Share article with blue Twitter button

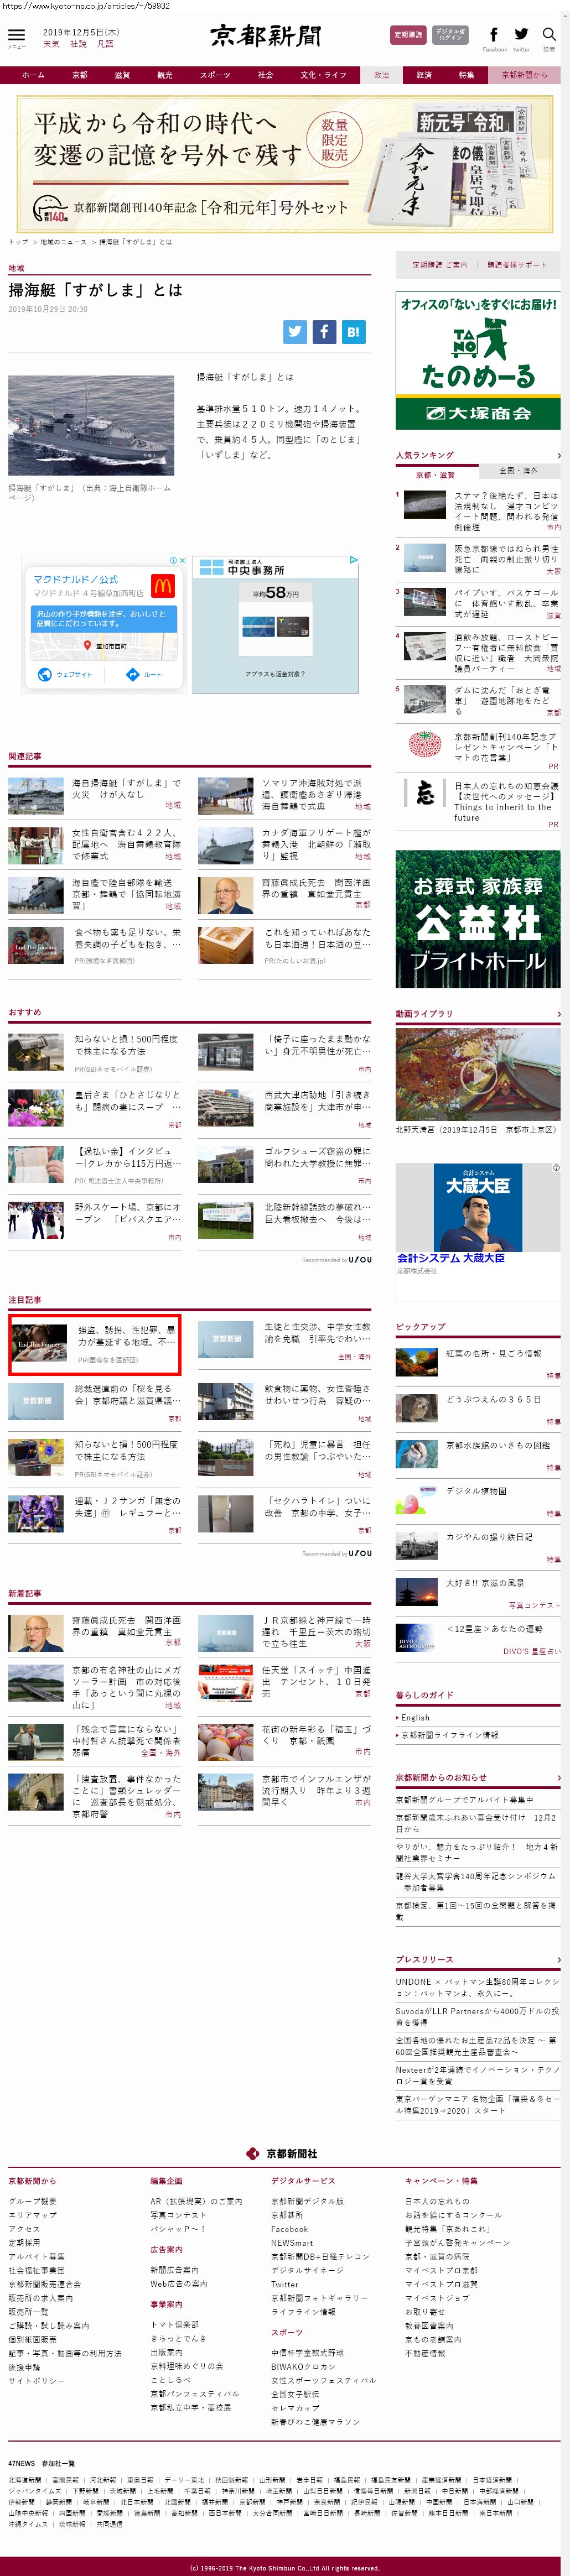[295, 332]
